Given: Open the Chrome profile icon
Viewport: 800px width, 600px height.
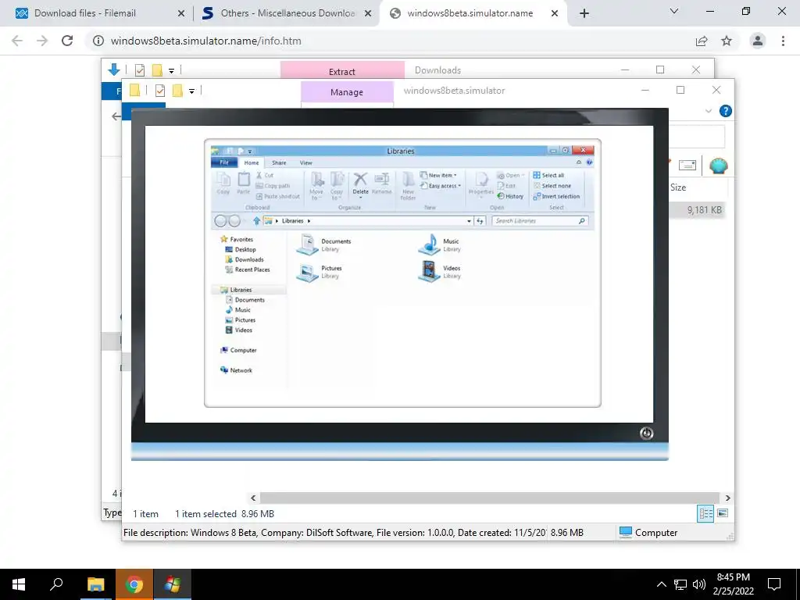Looking at the screenshot, I should point(758,41).
